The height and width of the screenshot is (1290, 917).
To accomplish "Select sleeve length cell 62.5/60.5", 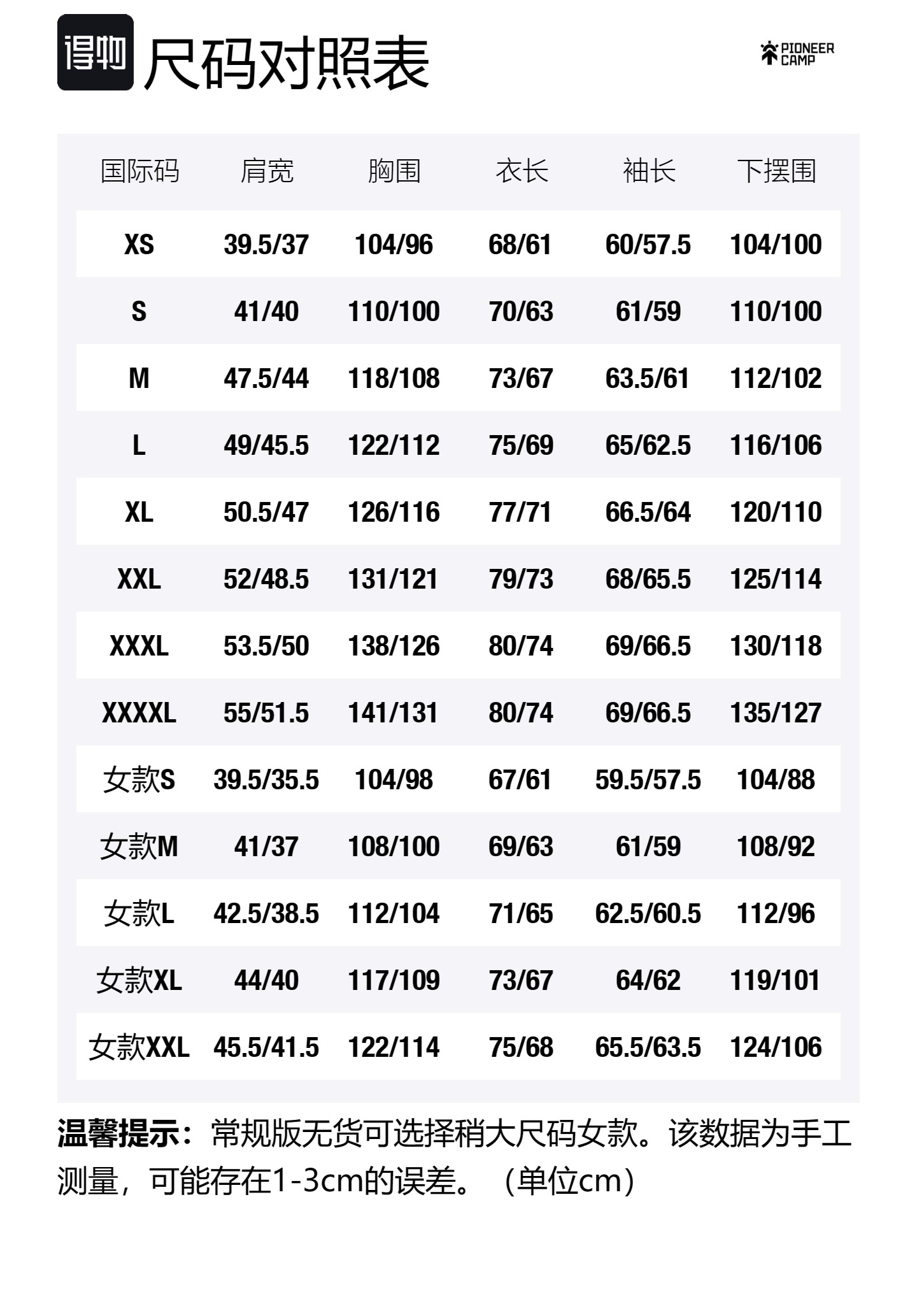I will pyautogui.click(x=648, y=914).
